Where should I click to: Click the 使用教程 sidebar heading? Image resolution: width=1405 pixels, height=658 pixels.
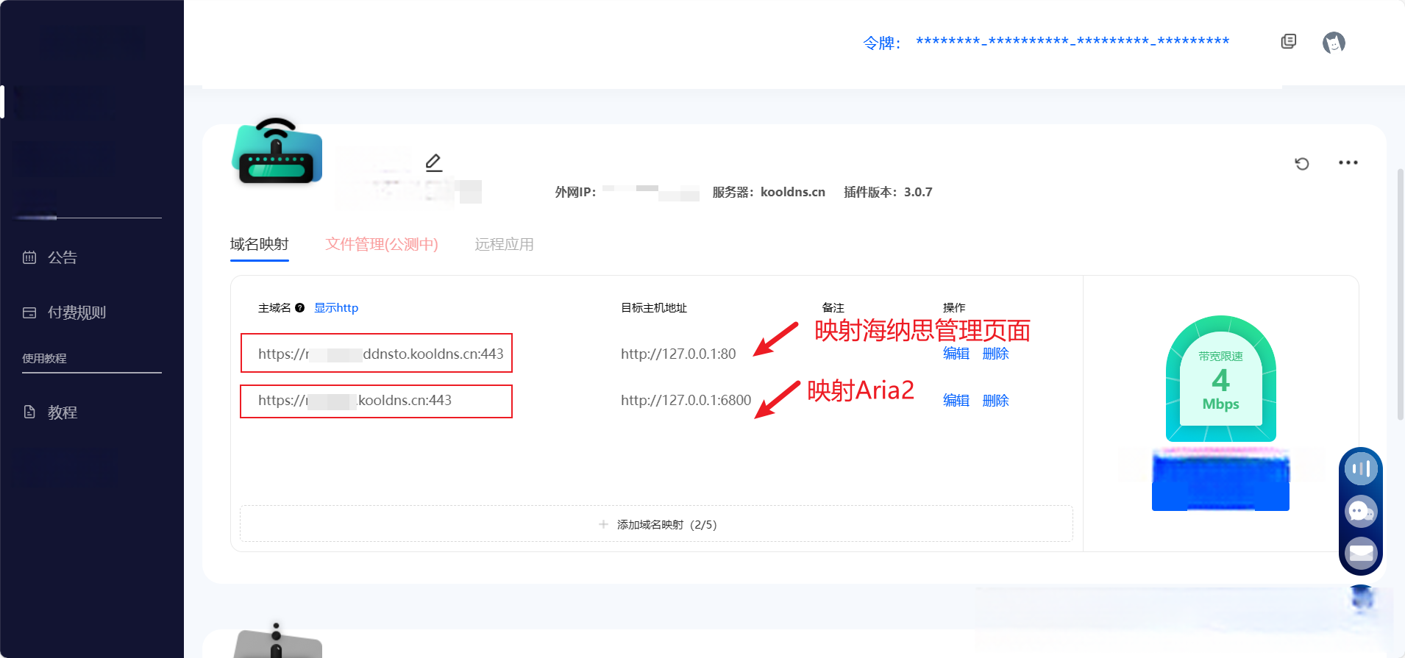point(44,358)
